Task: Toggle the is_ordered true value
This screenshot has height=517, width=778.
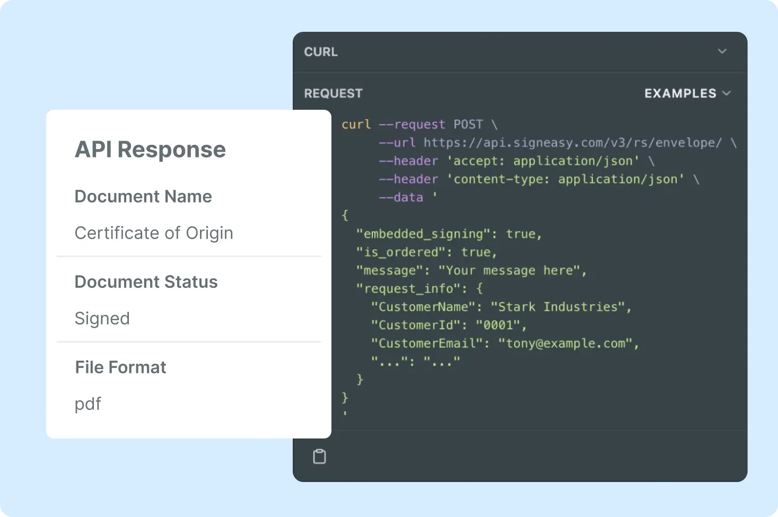Action: [476, 252]
